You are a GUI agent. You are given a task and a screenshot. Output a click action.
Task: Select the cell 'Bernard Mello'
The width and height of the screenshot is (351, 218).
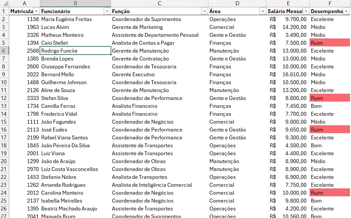pos(75,74)
